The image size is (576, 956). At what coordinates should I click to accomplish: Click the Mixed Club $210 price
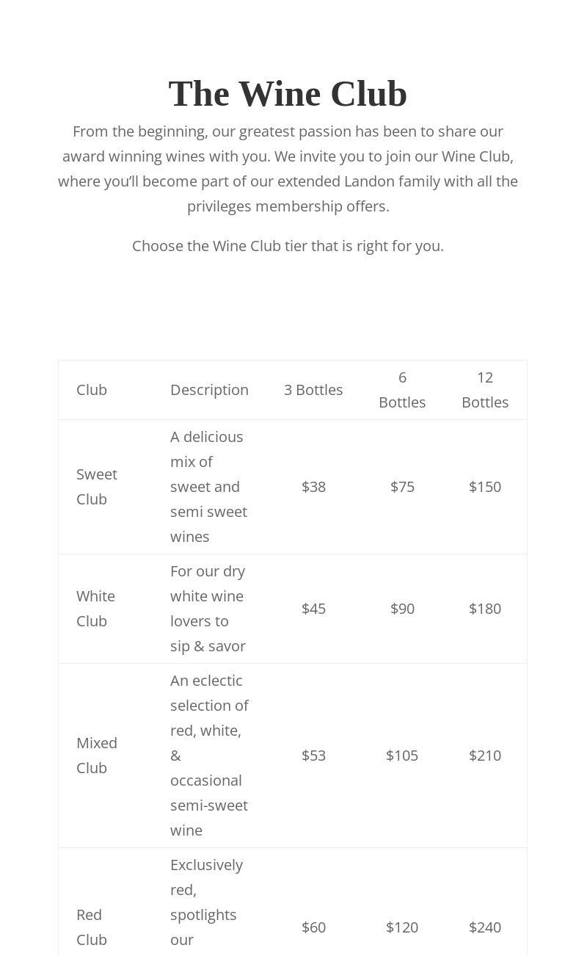[485, 756]
